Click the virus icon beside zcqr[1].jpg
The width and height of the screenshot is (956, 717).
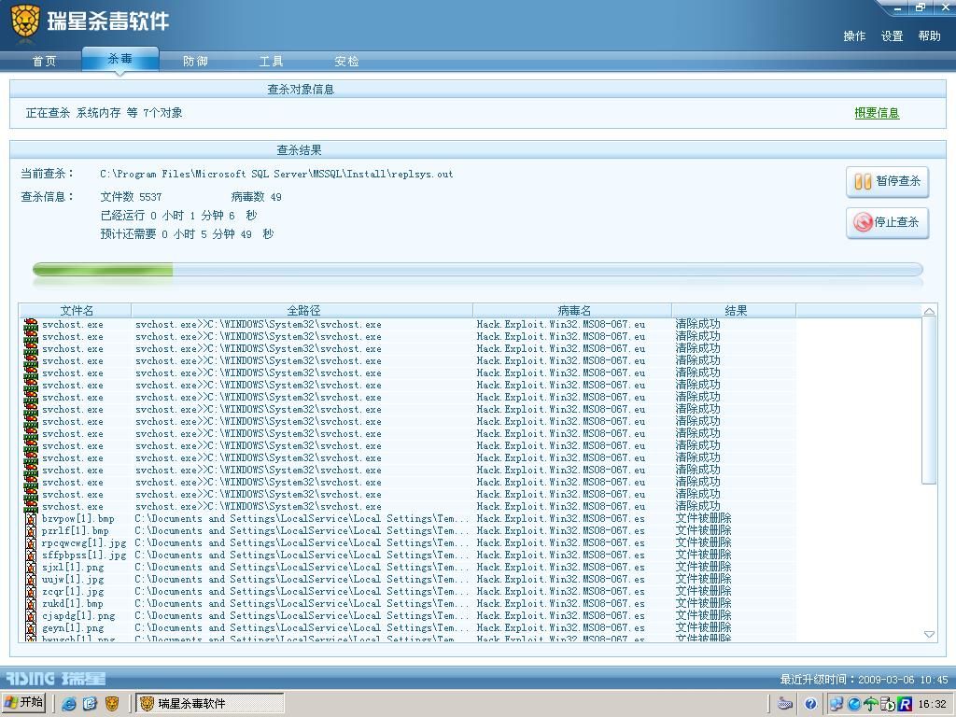pyautogui.click(x=31, y=592)
